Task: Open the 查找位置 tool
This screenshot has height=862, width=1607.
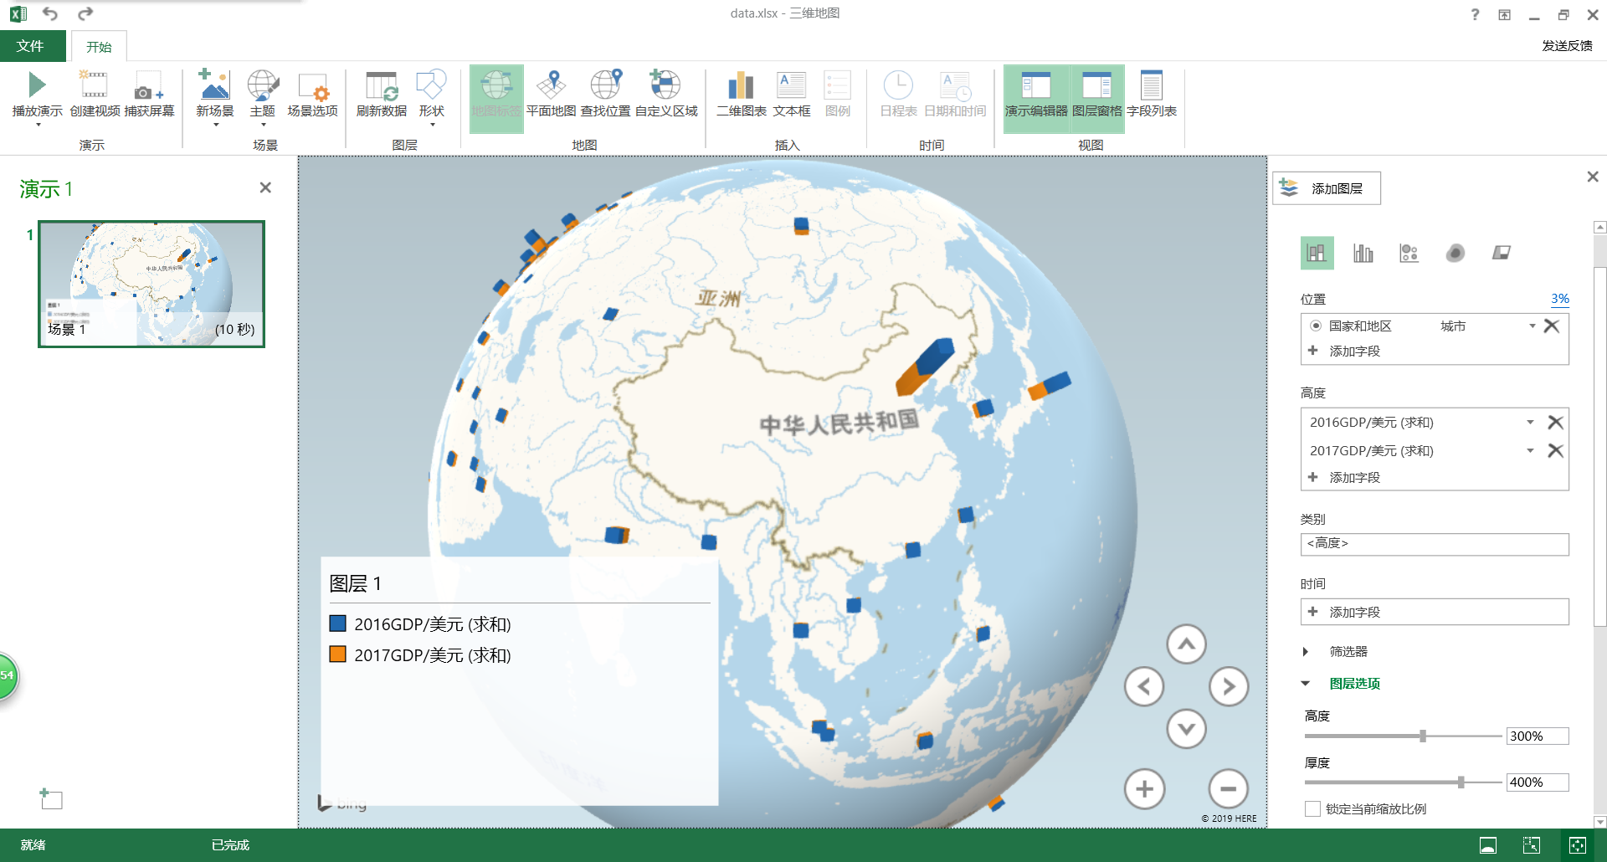Action: point(605,94)
